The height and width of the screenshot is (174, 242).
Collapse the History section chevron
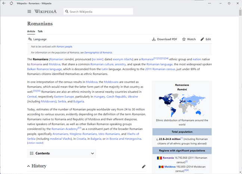[x=28, y=166]
